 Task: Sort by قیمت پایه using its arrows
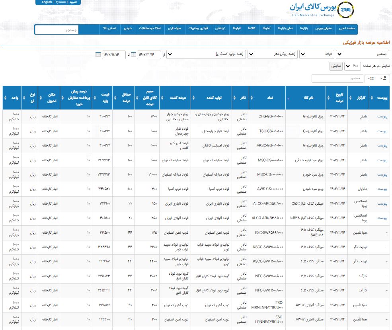[x=95, y=98]
